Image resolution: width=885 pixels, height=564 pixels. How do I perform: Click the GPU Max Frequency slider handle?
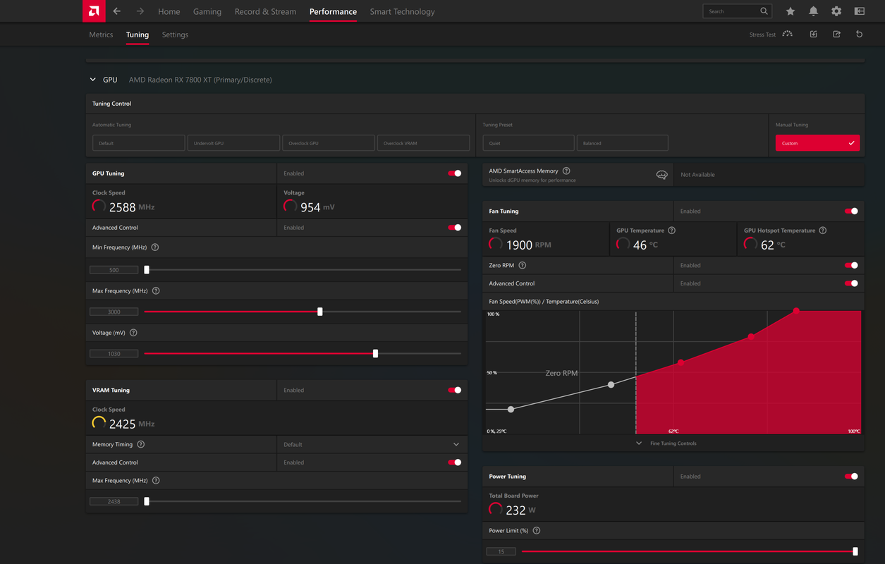tap(320, 312)
